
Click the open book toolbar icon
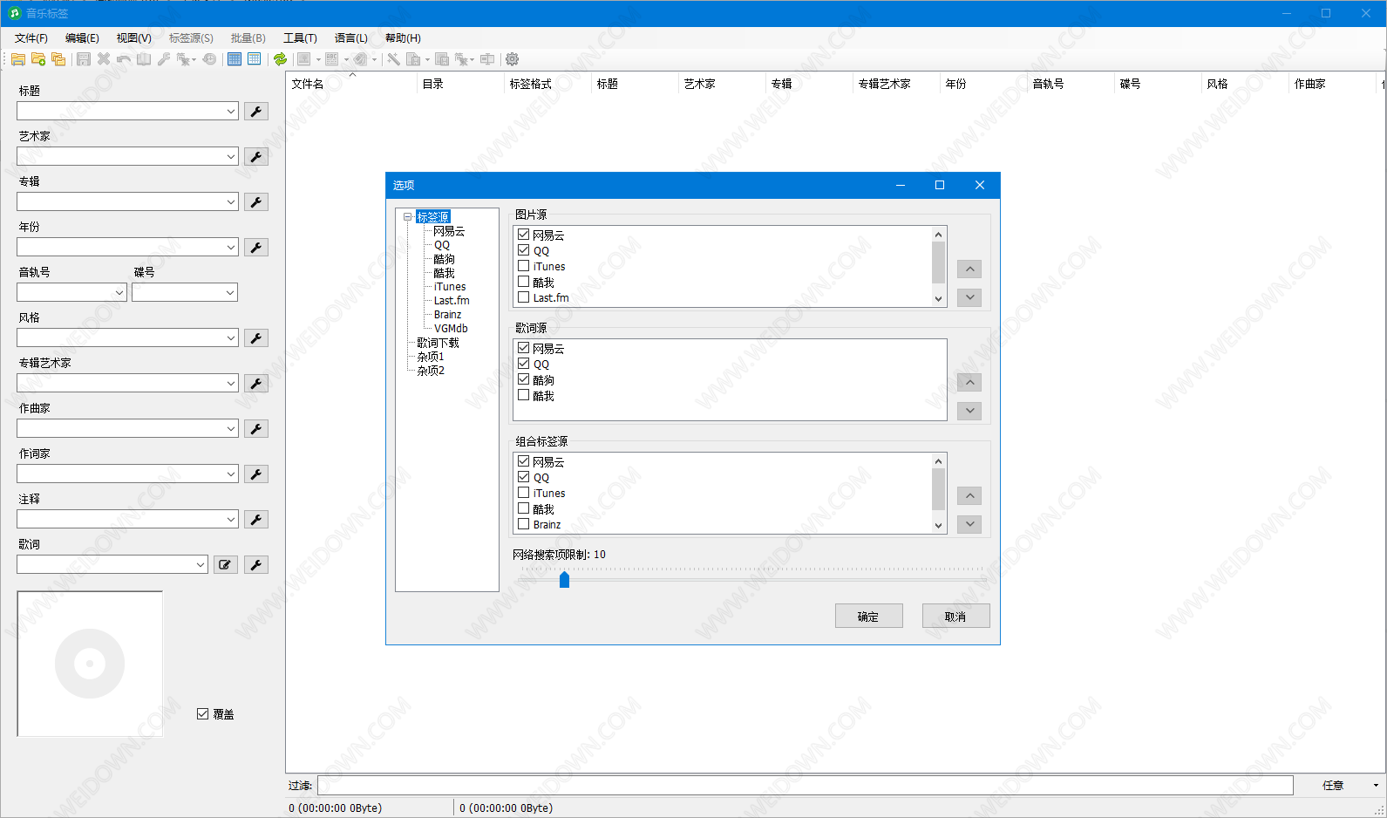click(144, 59)
